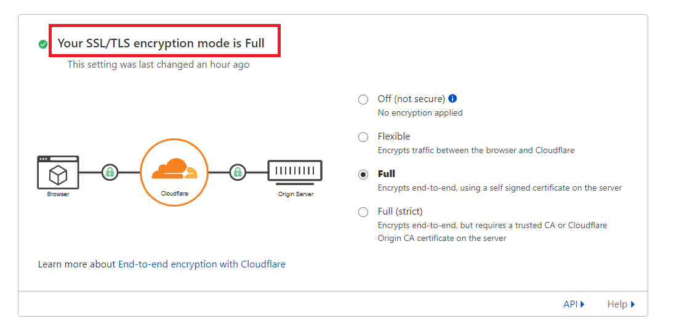The width and height of the screenshot is (687, 324).
Task: Click the lock icon between Browser and Cloudflare
Action: tap(110, 172)
